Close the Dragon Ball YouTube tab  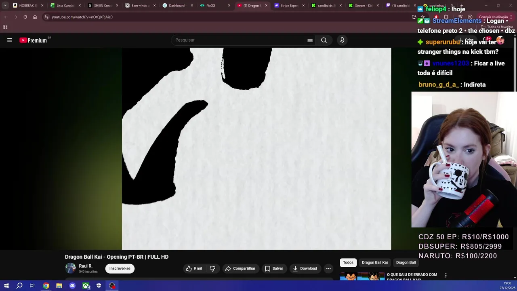click(266, 6)
